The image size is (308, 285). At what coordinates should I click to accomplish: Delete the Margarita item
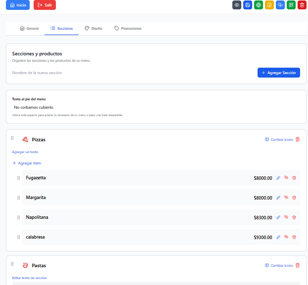point(294,198)
